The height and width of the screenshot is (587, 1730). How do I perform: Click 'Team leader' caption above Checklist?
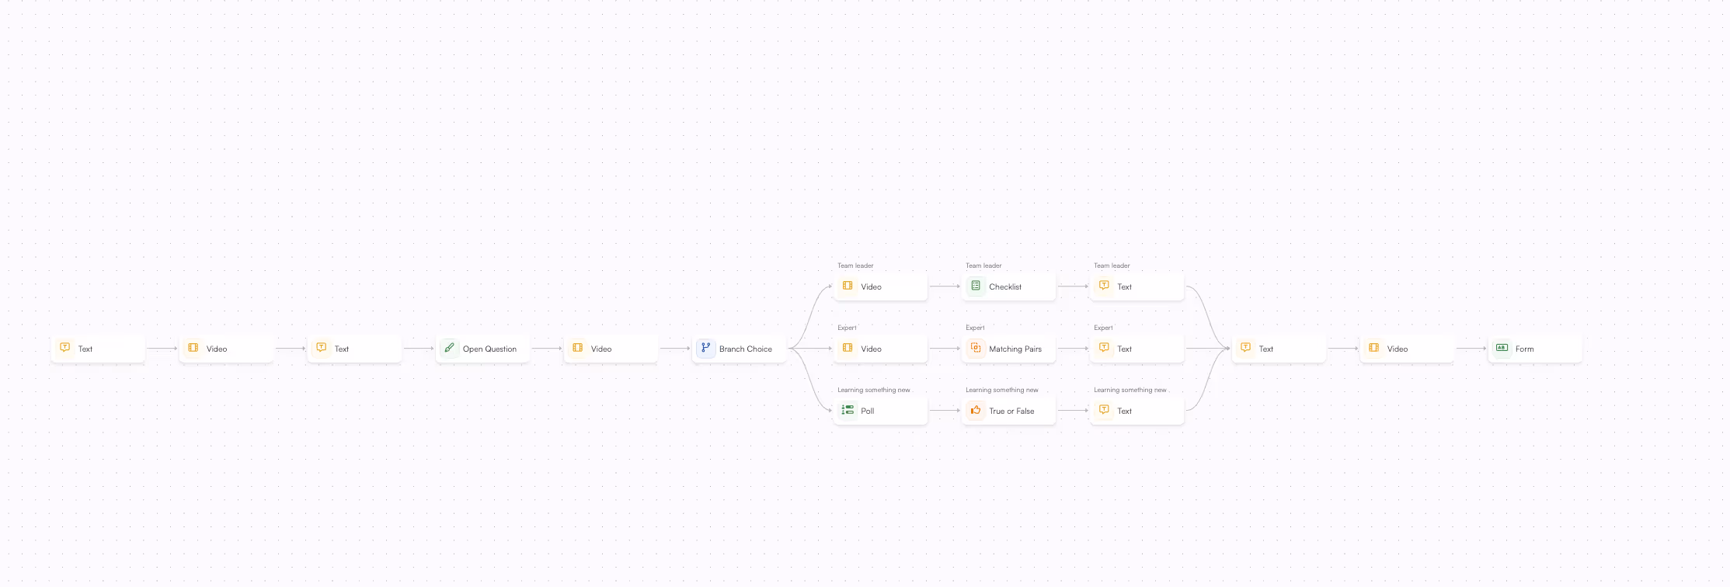(x=983, y=266)
